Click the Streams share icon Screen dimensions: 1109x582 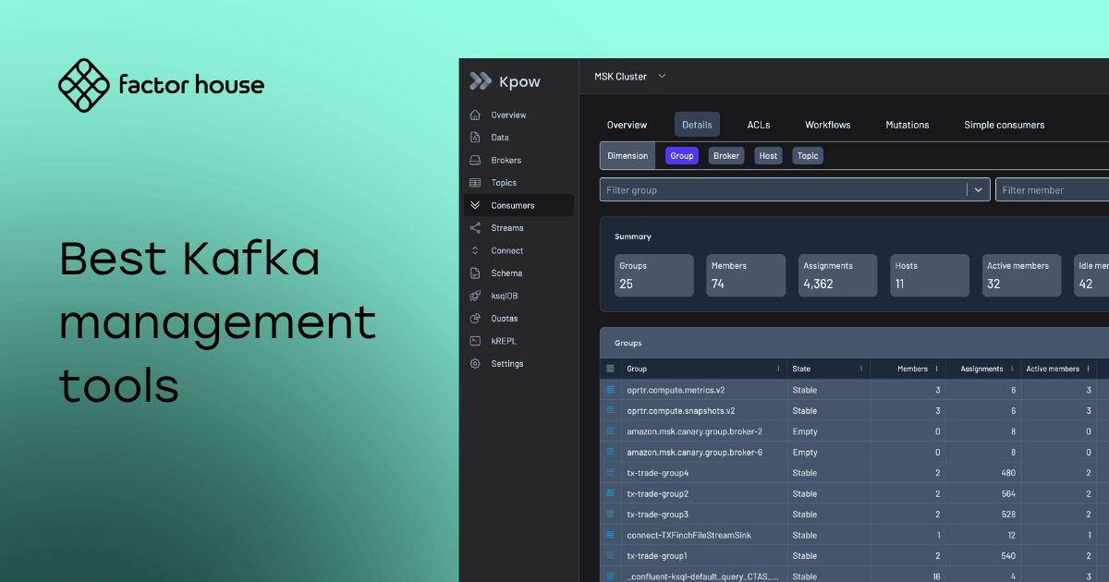point(475,228)
